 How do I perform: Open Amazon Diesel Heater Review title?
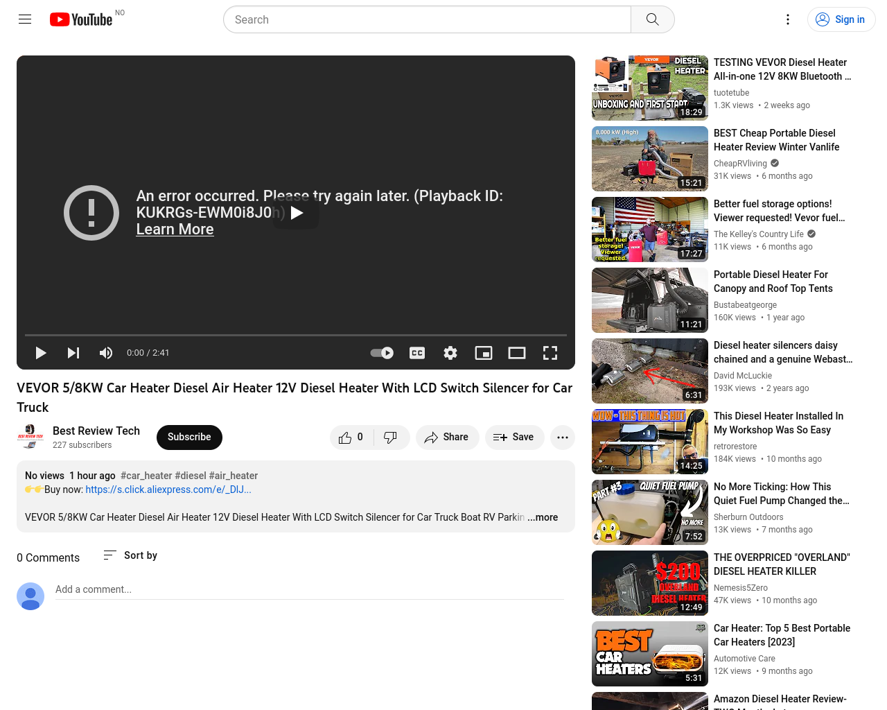(780, 700)
